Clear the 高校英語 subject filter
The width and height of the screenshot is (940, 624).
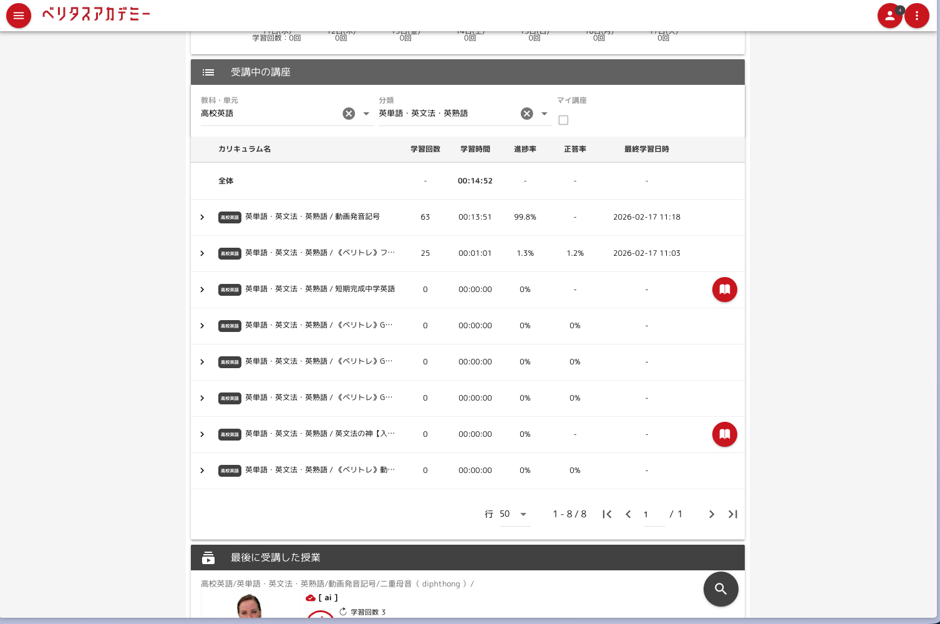pos(349,114)
